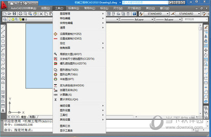Click the Cut scissors icon in the toolbar
The image size is (211, 137).
(x=41, y=14)
